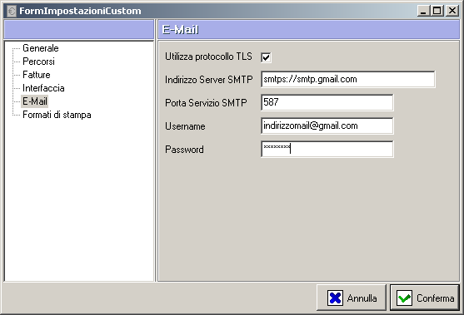Close the FormImpostazioniCustom window
Image resolution: width=464 pixels, height=315 pixels.
tap(452, 11)
